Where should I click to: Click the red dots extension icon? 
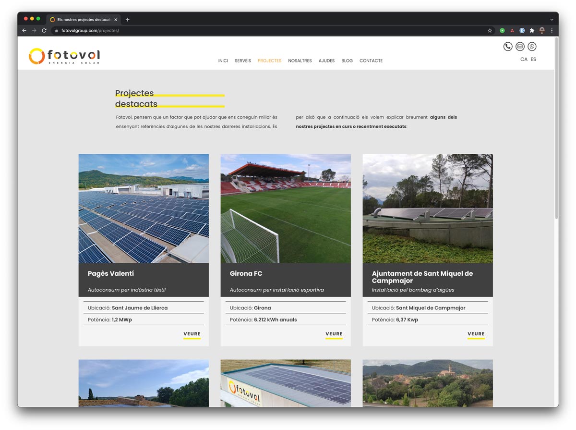[x=512, y=30]
